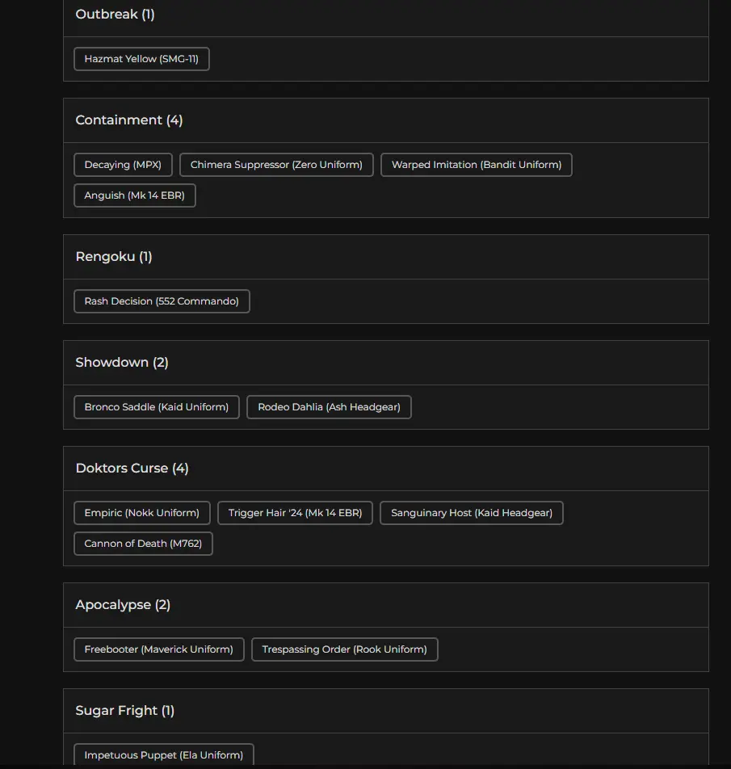Select the Decaying (MPX) item
This screenshot has width=731, height=769.
123,165
